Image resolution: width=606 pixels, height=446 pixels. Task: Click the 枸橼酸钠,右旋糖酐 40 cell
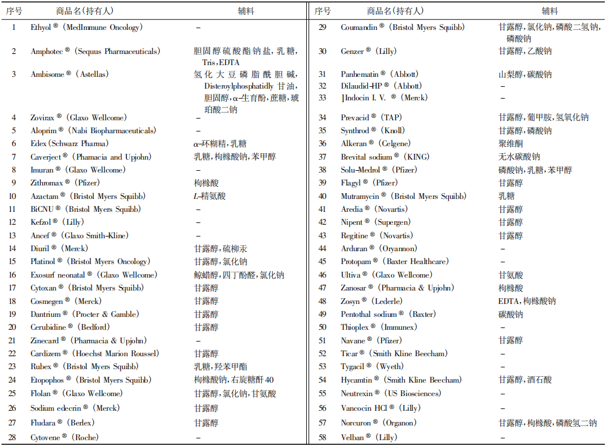233,380
